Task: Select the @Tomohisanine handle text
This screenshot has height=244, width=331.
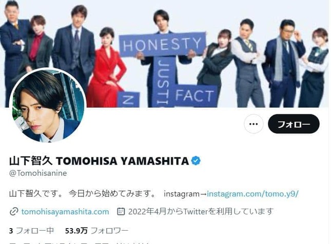Action: 38,173
